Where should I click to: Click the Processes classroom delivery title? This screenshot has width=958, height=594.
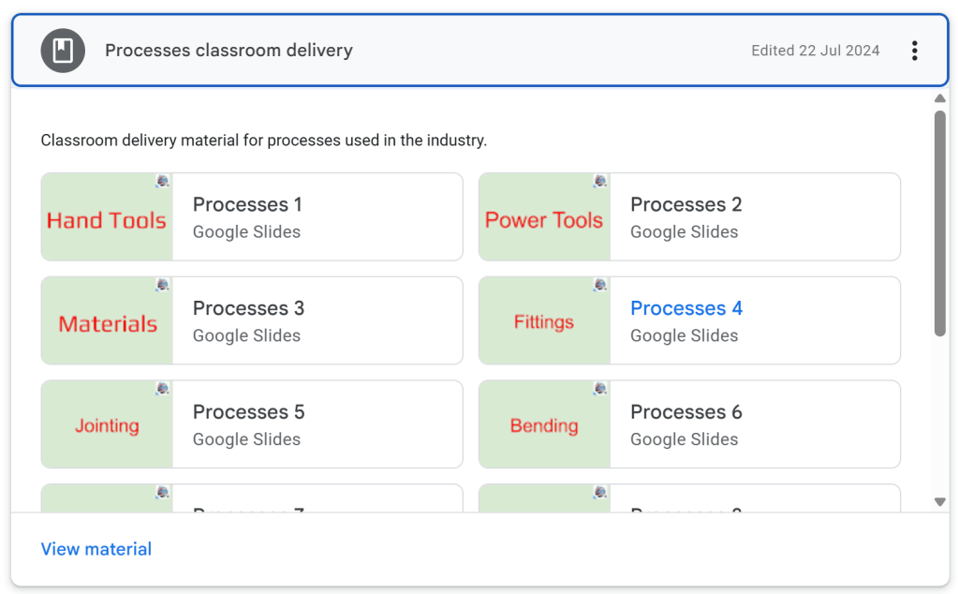(x=228, y=51)
